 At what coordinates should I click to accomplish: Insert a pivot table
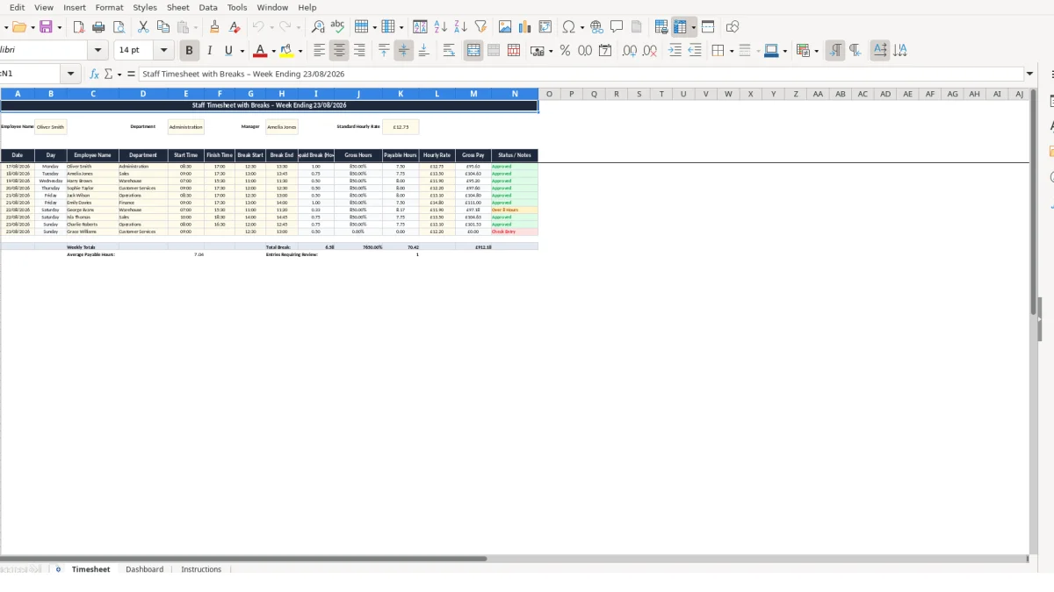point(545,27)
